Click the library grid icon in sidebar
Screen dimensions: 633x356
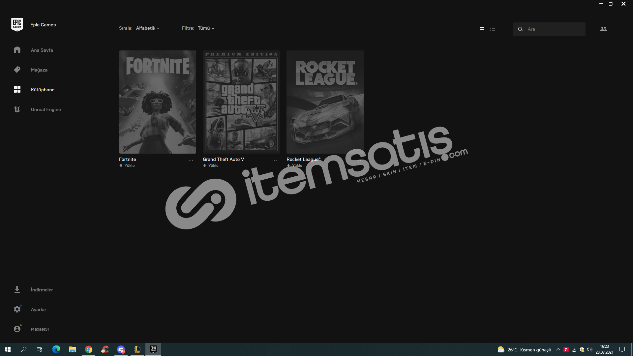pyautogui.click(x=17, y=89)
